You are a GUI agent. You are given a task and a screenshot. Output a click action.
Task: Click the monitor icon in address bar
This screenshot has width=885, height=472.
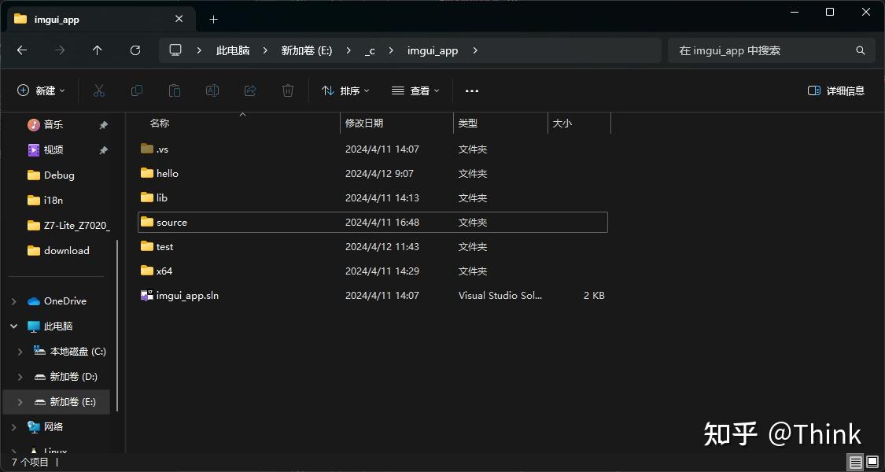point(175,50)
